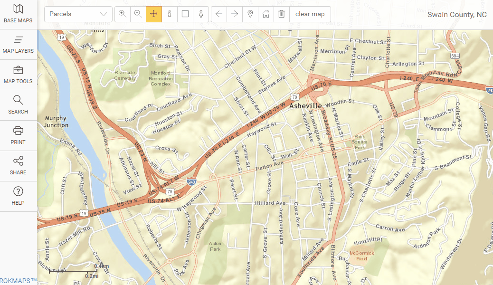Click the ROKMAPS link at bottom left
Image resolution: width=493 pixels, height=285 pixels.
click(18, 281)
